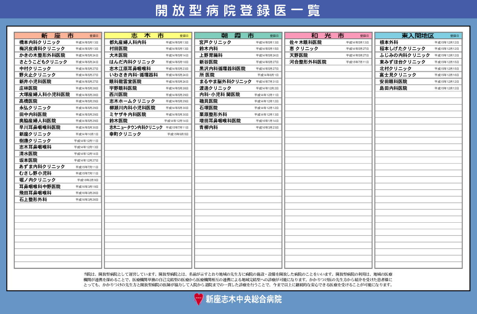Click the footer name 新座志木中央総合病院
Screen dimensions: 477x314
coord(243,299)
